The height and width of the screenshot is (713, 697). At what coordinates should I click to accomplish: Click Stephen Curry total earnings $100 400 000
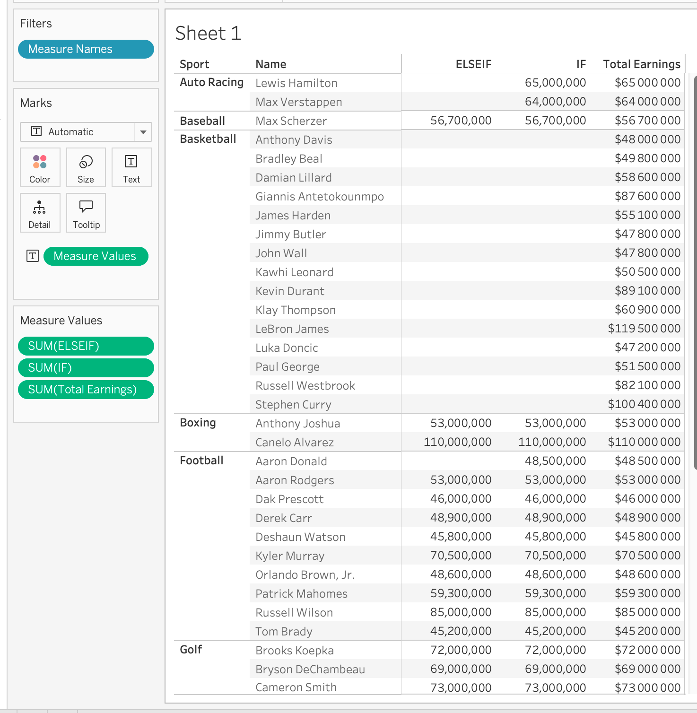(644, 404)
